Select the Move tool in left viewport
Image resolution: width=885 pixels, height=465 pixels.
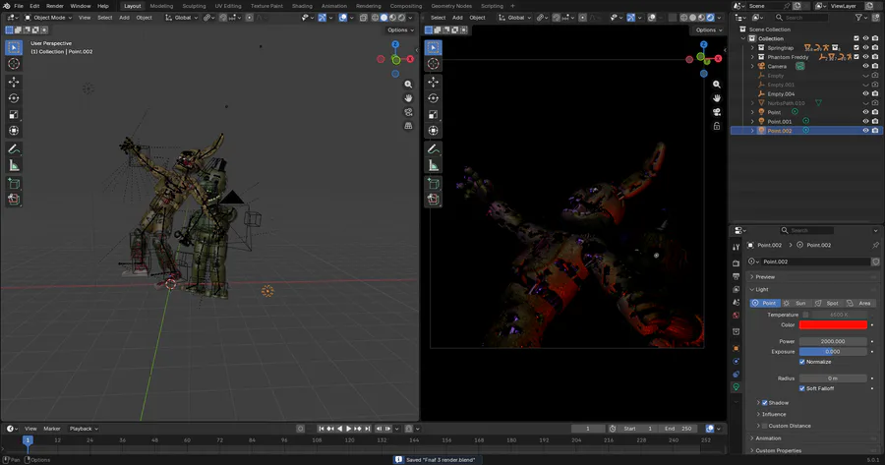pos(15,82)
